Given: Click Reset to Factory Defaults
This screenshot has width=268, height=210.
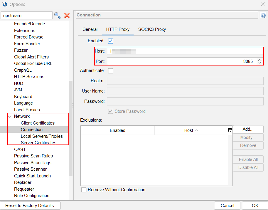Looking at the screenshot, I should pos(30,206).
